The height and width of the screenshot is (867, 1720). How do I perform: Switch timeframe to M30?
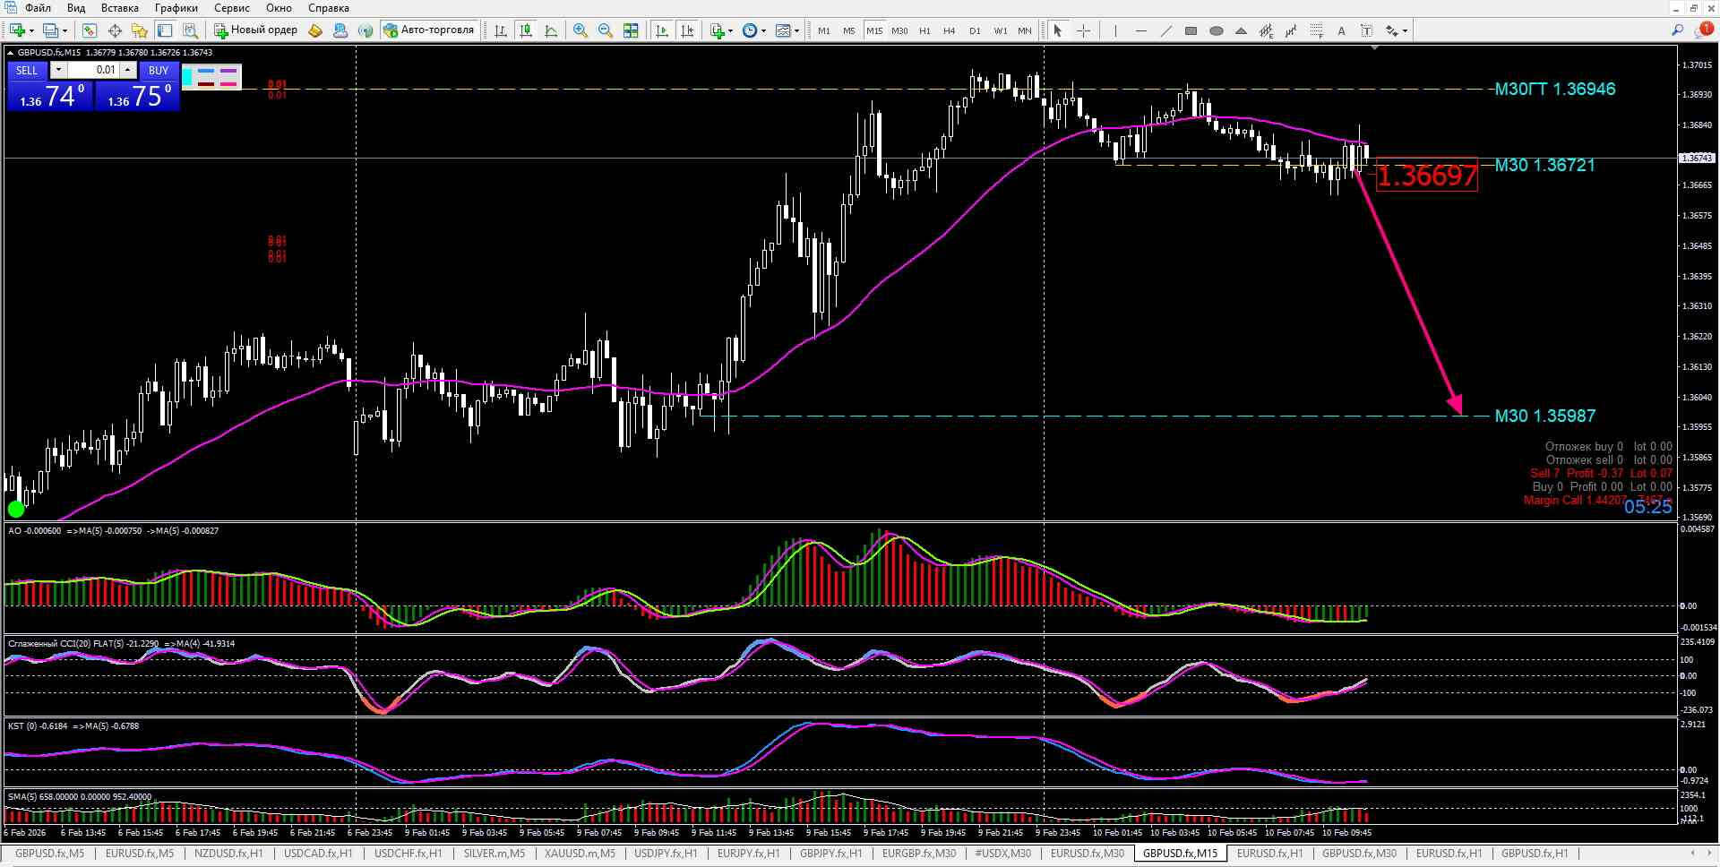(899, 30)
